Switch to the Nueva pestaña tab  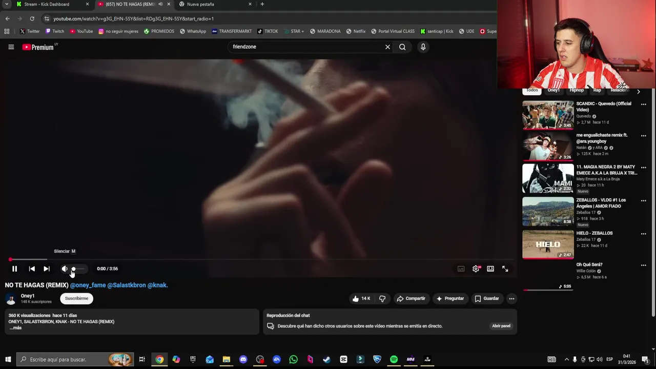point(214,4)
